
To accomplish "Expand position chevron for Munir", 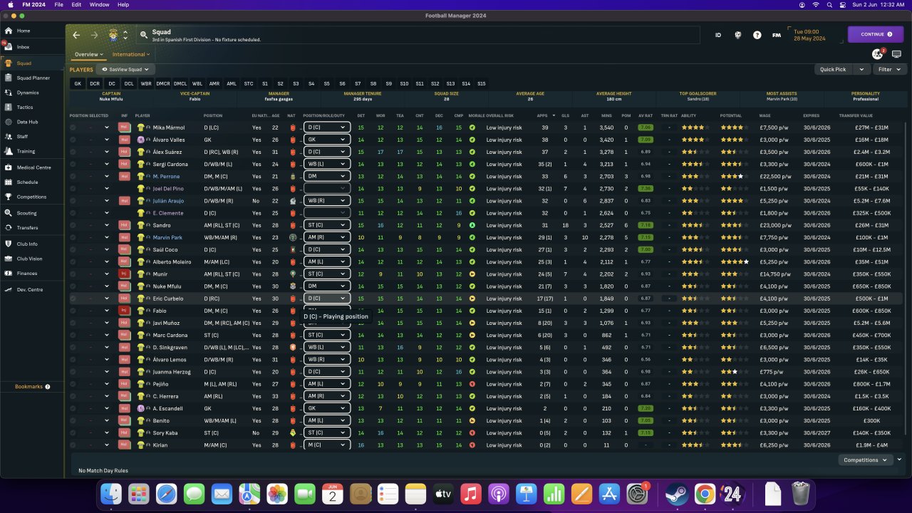I will point(107,274).
